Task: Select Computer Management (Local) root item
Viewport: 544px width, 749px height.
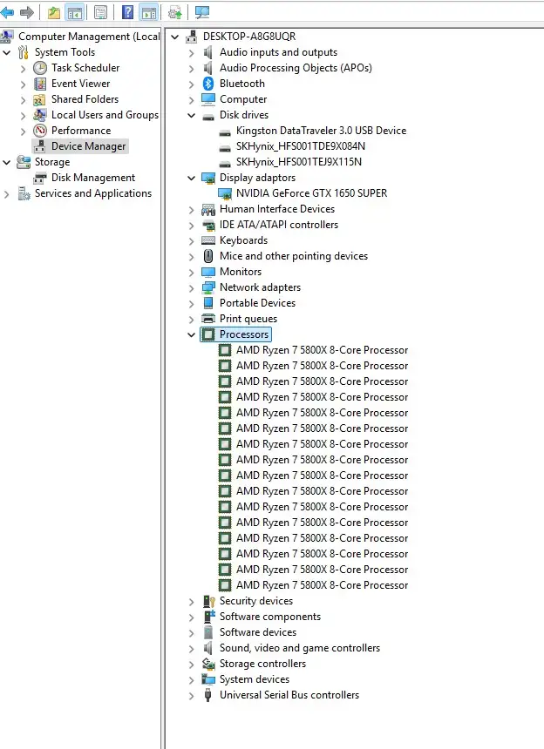Action: [89, 37]
